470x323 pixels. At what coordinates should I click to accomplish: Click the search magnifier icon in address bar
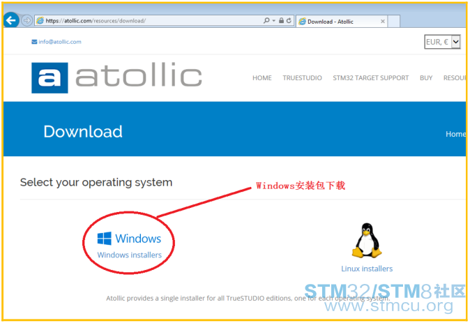[266, 20]
